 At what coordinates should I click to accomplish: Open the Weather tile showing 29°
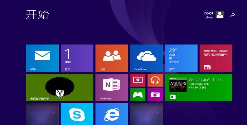(181, 58)
